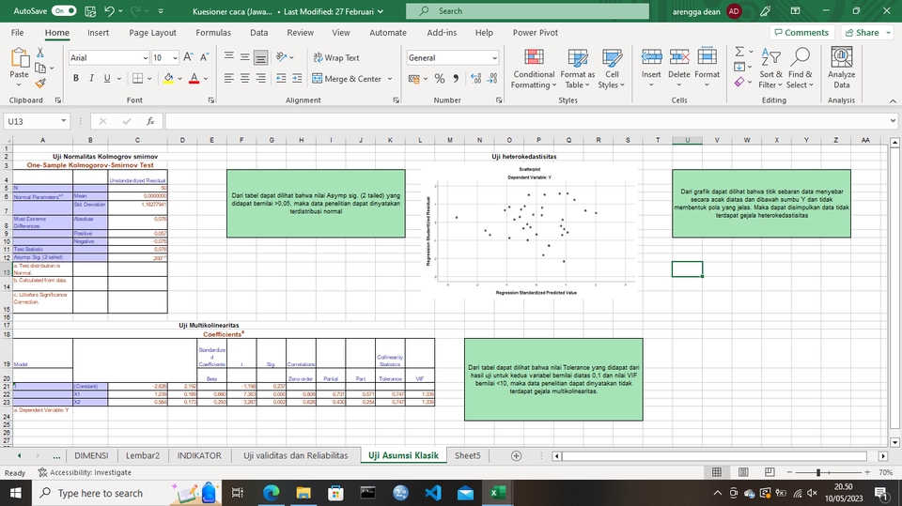
Task: Apply Percent Style format
Action: pos(440,79)
